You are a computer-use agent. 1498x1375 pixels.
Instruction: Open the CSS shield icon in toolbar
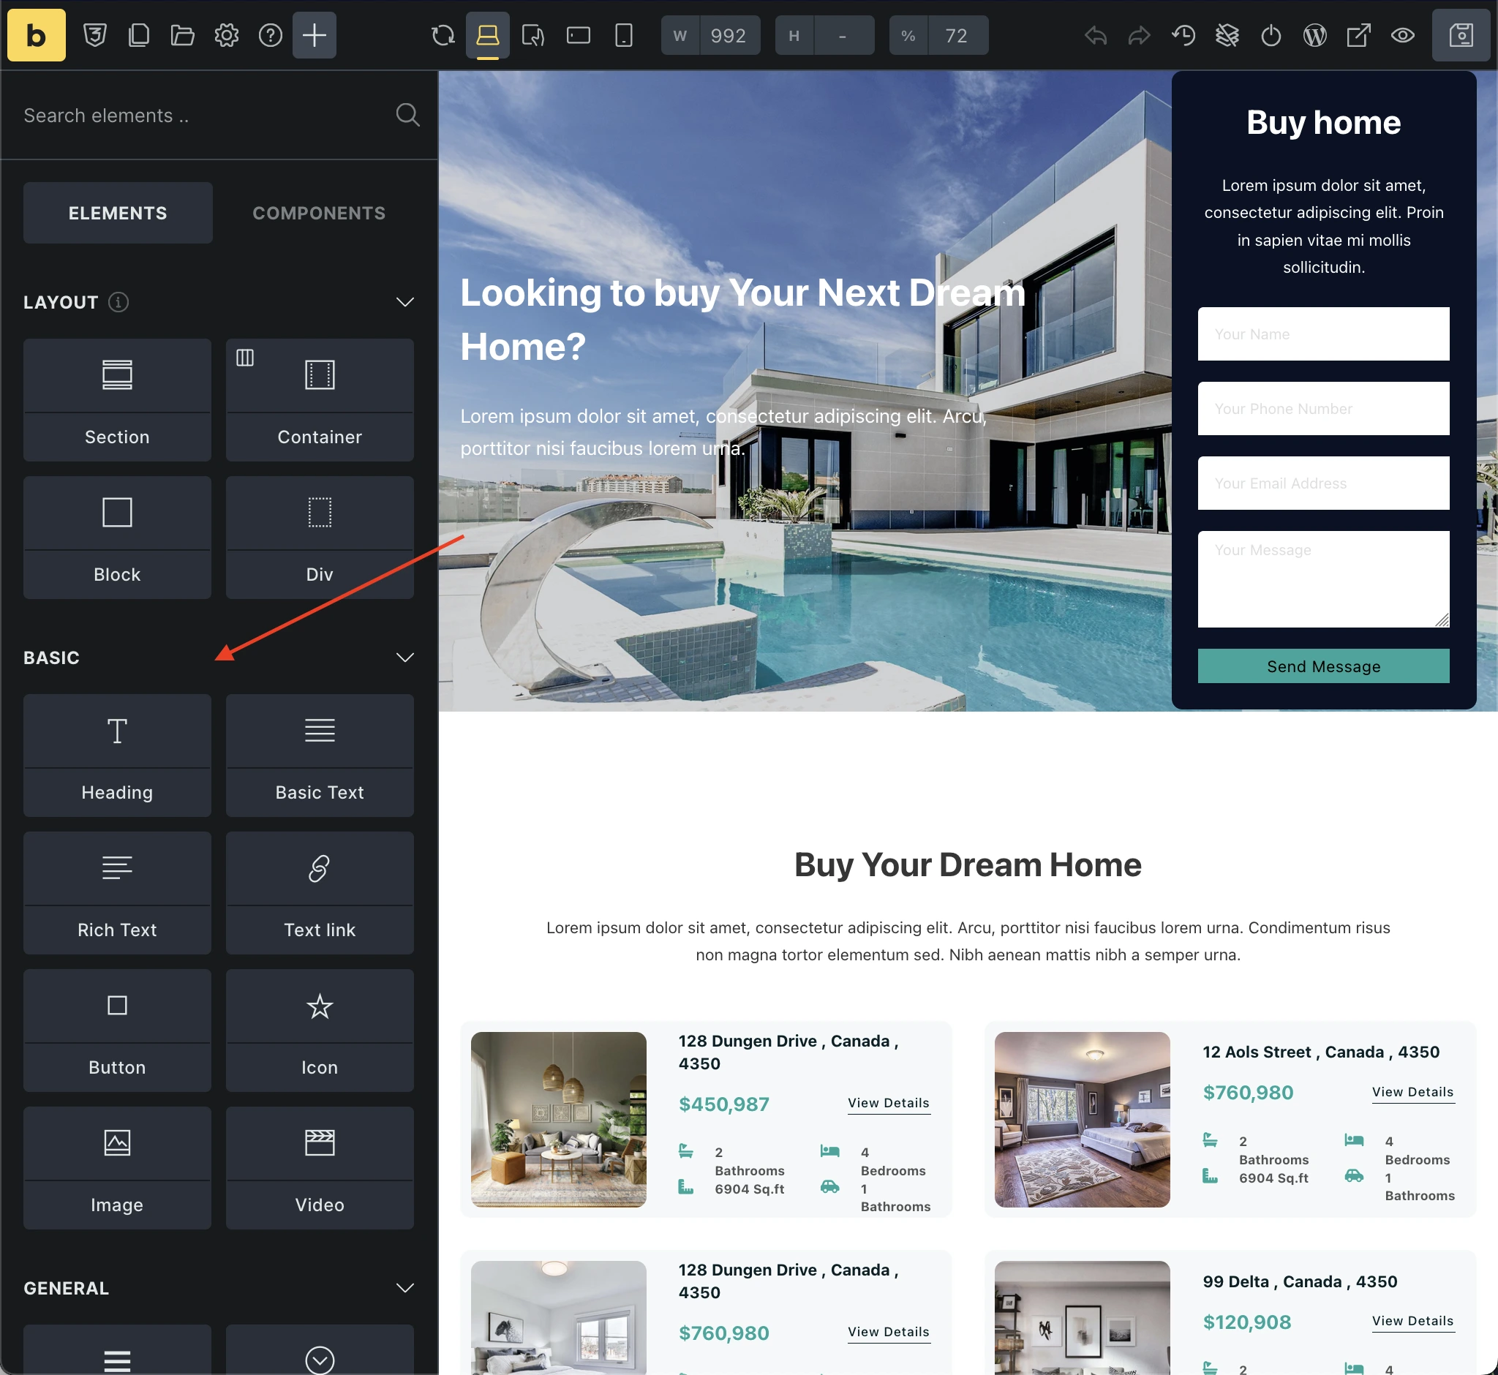pyautogui.click(x=94, y=35)
